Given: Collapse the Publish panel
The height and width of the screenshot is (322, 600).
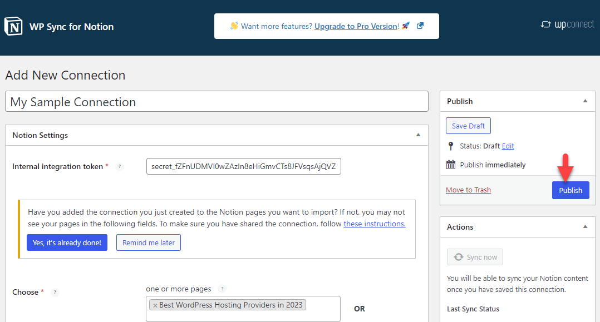Looking at the screenshot, I should 585,101.
